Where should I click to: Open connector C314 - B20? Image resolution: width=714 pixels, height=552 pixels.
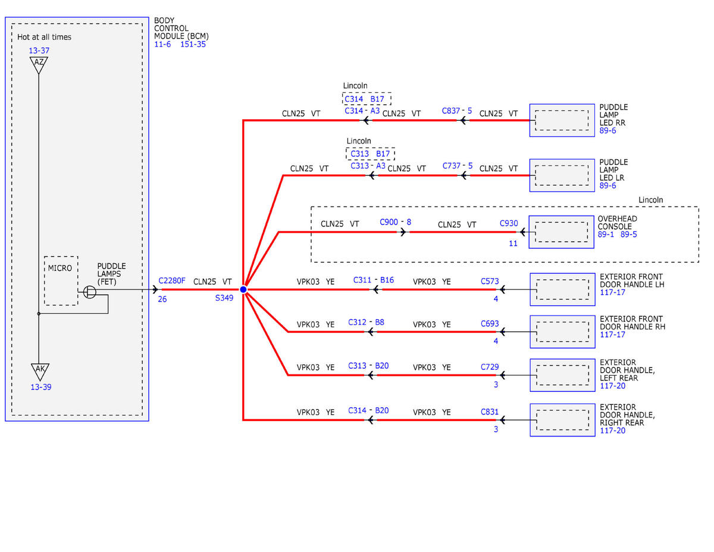pyautogui.click(x=368, y=410)
